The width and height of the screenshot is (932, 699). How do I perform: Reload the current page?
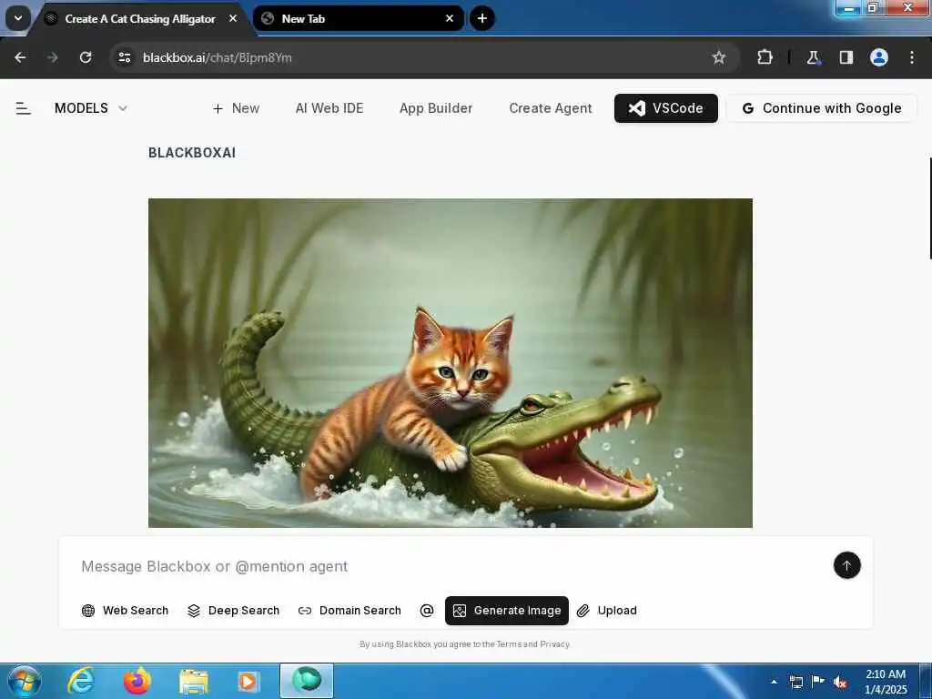(86, 57)
